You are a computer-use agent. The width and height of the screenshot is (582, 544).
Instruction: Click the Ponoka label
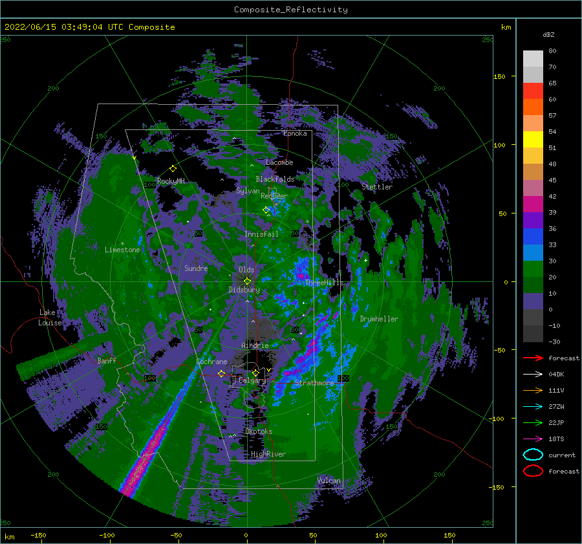pyautogui.click(x=295, y=133)
